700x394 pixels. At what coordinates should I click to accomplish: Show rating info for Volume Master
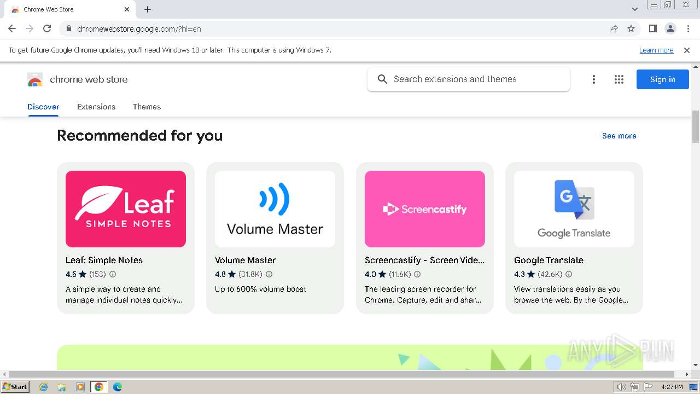coord(269,274)
